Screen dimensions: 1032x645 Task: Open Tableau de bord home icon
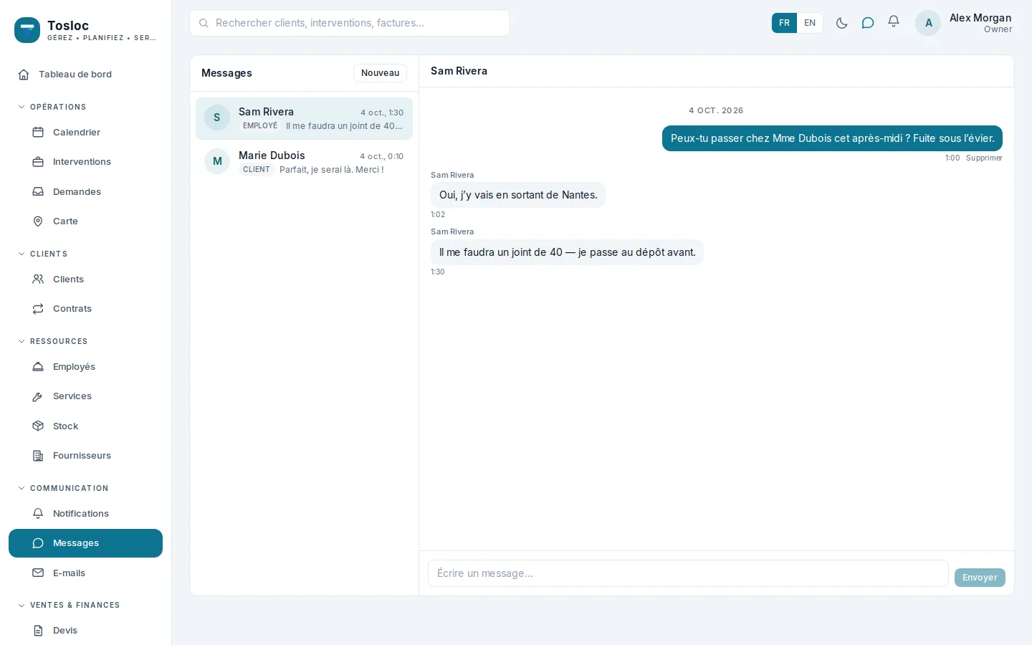pyautogui.click(x=24, y=75)
